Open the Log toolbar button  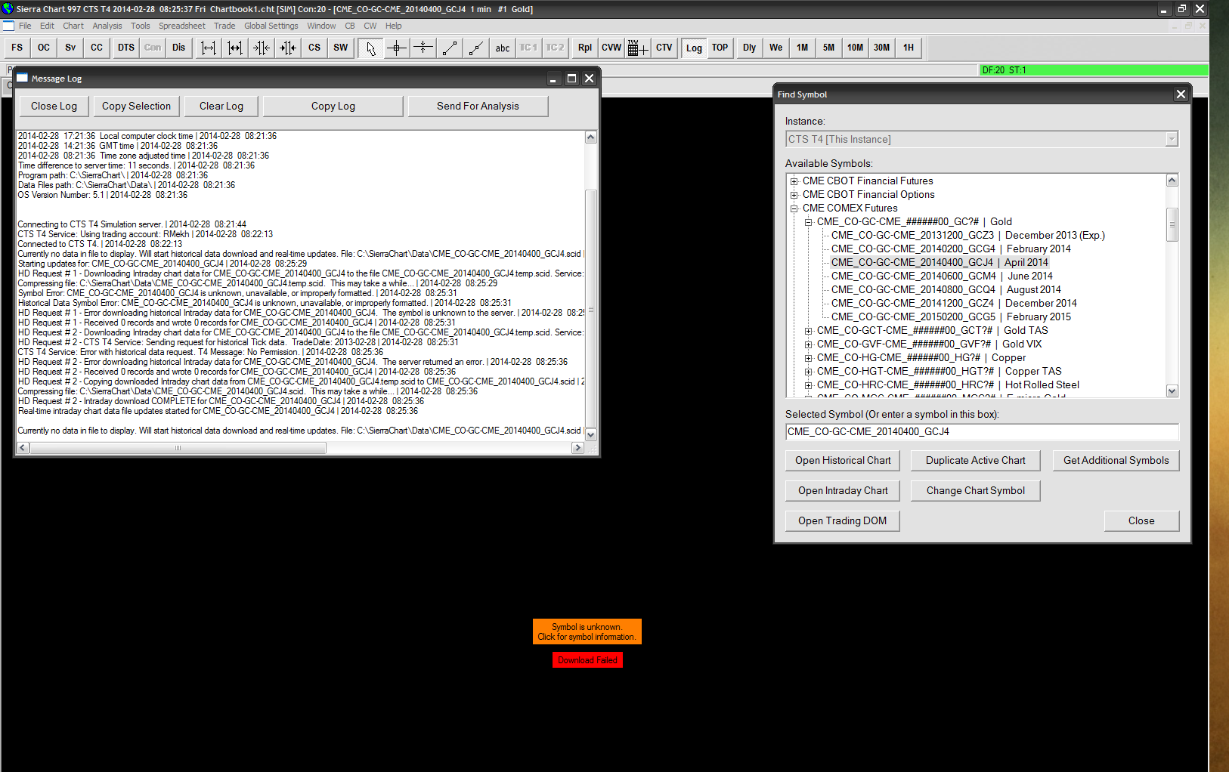click(x=694, y=48)
